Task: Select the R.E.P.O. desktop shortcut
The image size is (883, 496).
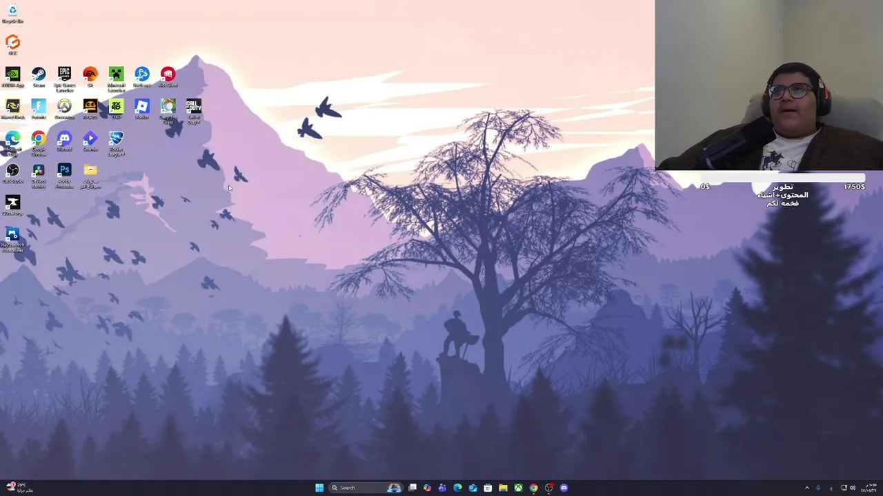Action: pos(90,109)
